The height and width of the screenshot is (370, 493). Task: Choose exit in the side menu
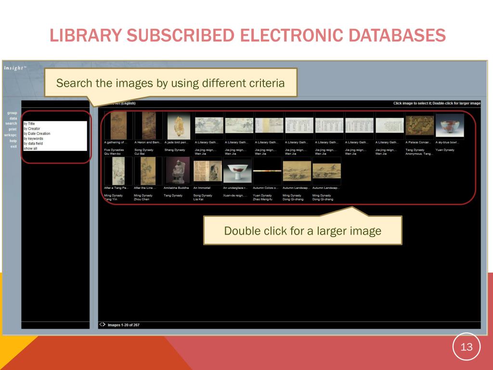tap(13, 146)
